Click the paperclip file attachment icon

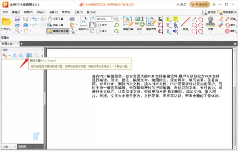175,25
